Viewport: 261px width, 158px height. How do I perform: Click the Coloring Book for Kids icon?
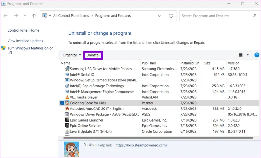pyautogui.click(x=67, y=103)
